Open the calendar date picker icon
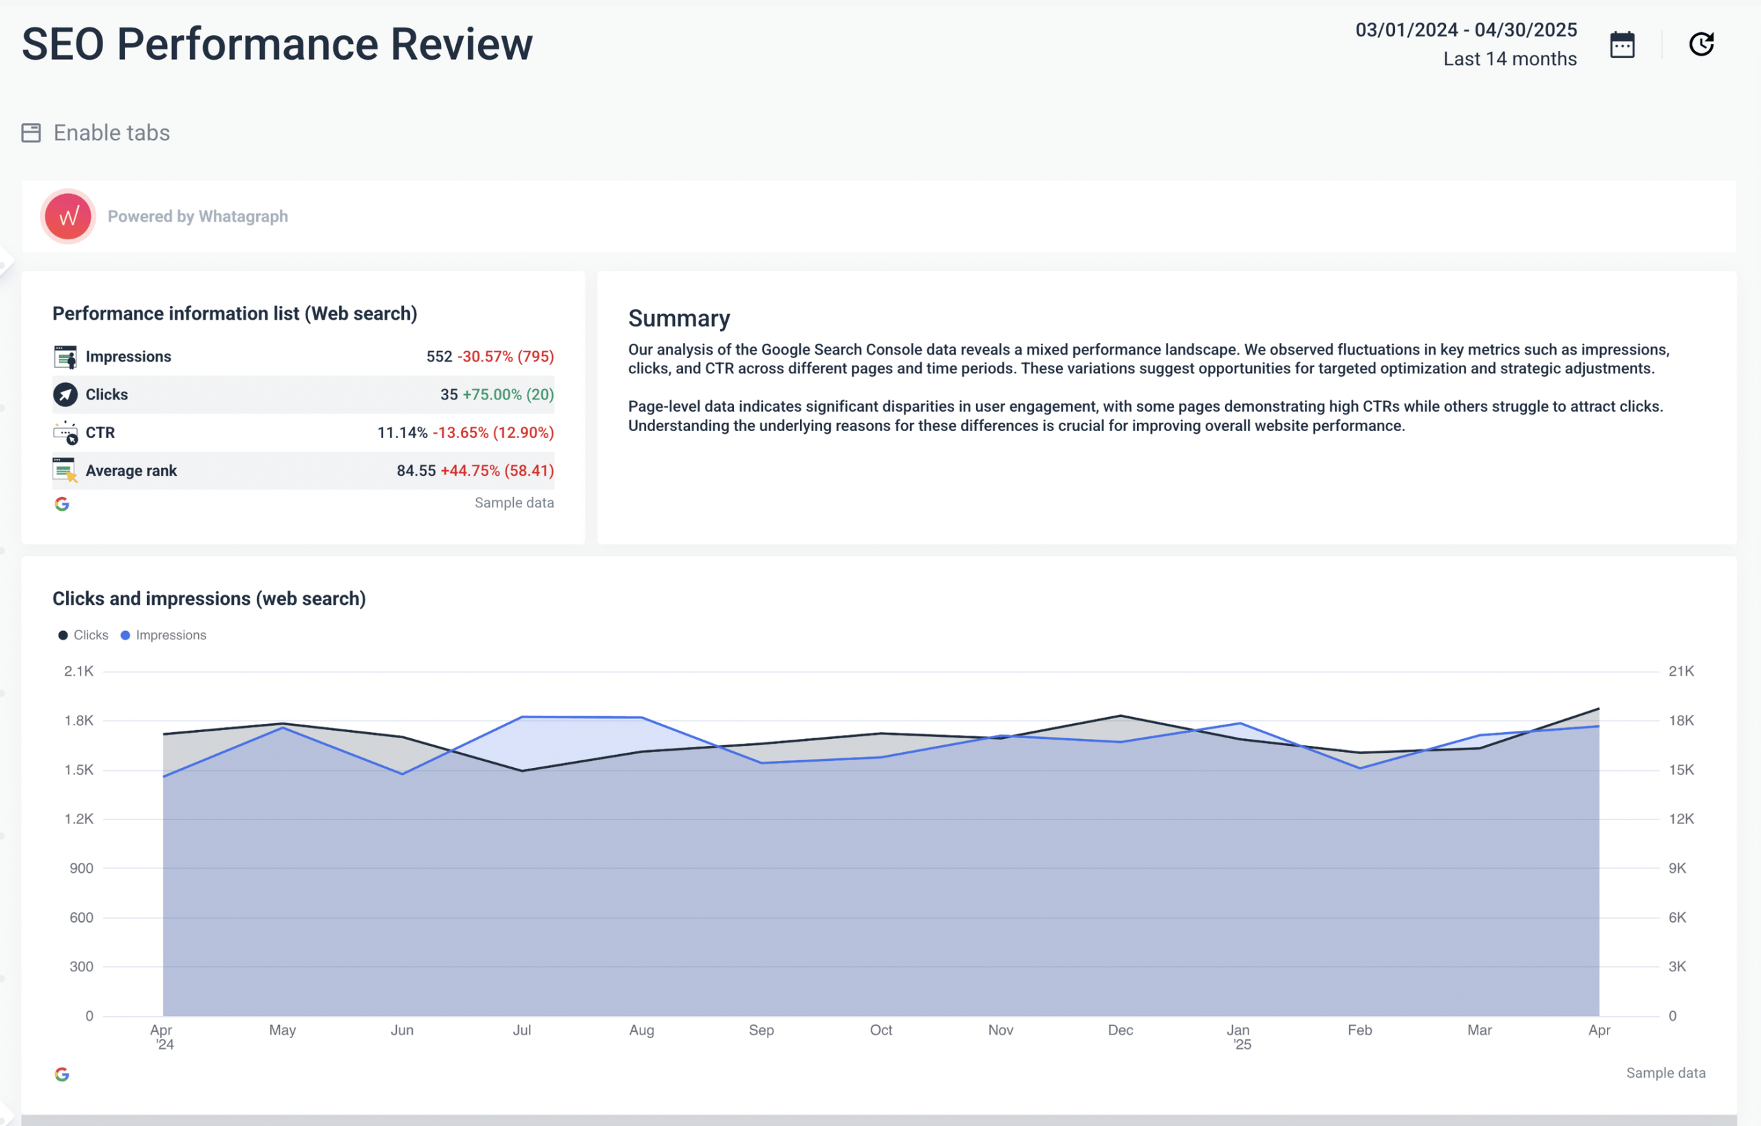The height and width of the screenshot is (1126, 1761). click(1622, 45)
